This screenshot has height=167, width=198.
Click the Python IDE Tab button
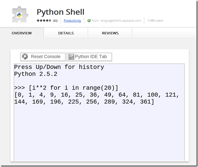(89, 57)
